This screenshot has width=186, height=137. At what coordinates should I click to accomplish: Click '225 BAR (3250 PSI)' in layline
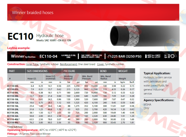127,57
